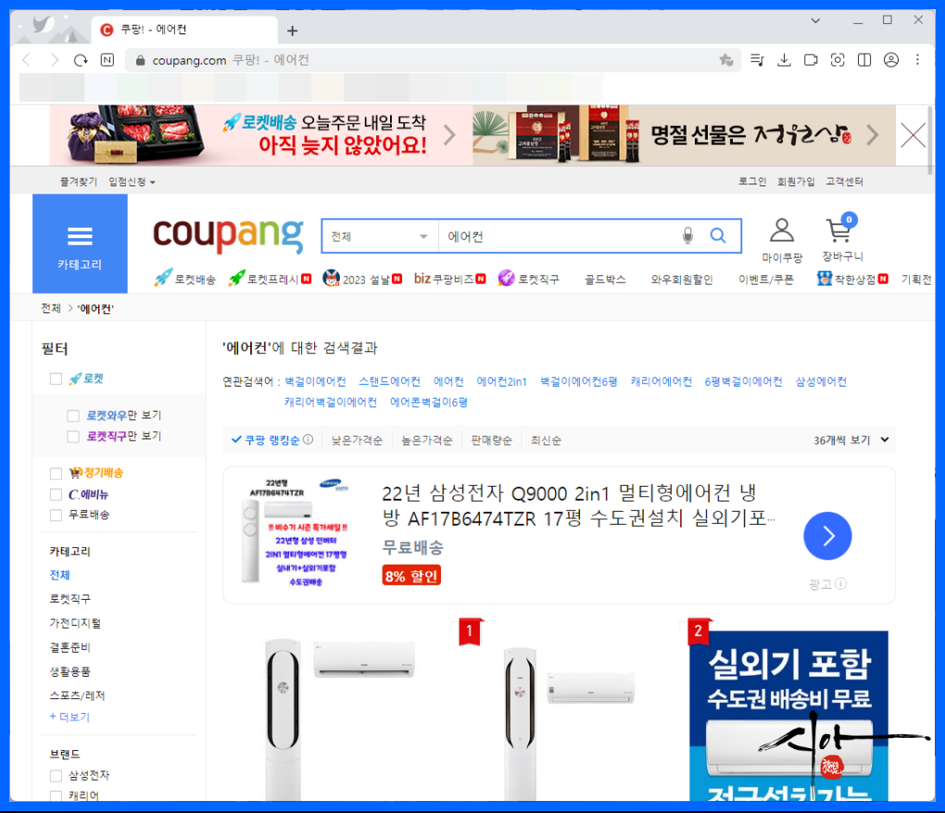Check the 로켓 filter checkbox

(x=56, y=379)
